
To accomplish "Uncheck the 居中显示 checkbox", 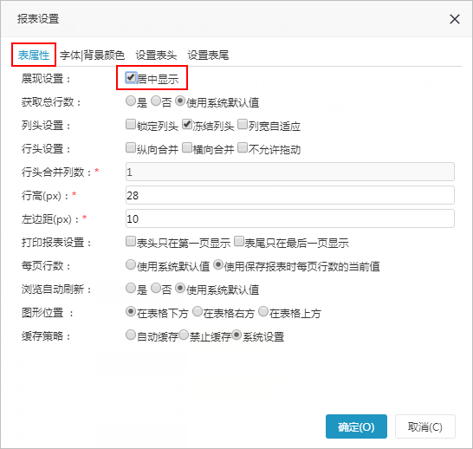I will [131, 77].
